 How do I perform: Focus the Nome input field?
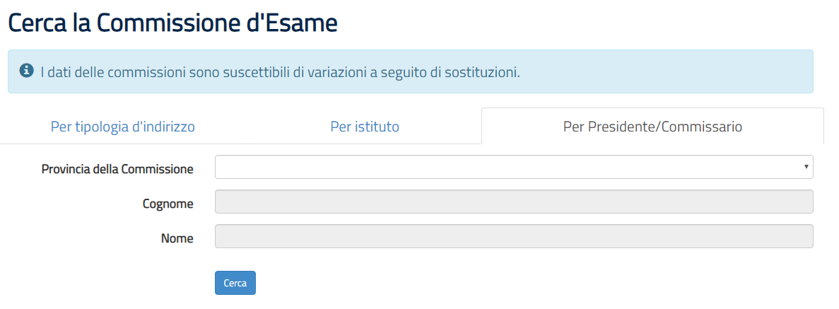pos(514,236)
